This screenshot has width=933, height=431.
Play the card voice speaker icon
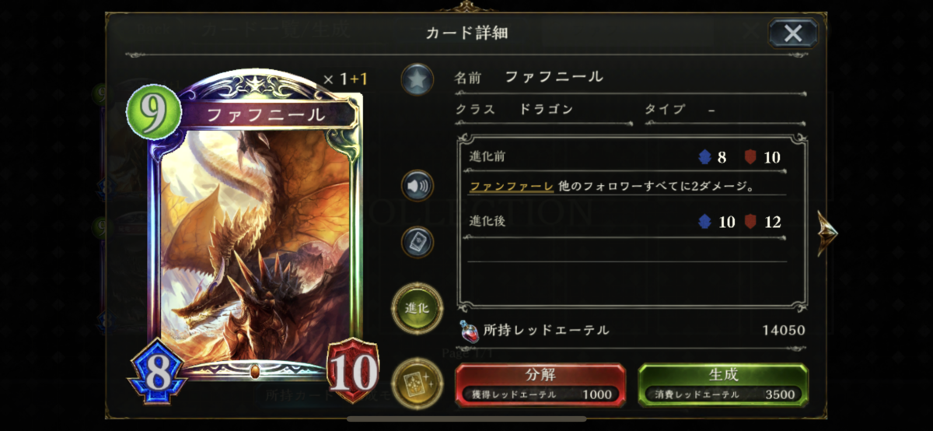point(418,186)
